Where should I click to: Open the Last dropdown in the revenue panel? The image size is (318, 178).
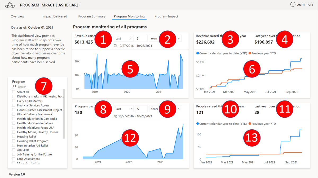123,38
